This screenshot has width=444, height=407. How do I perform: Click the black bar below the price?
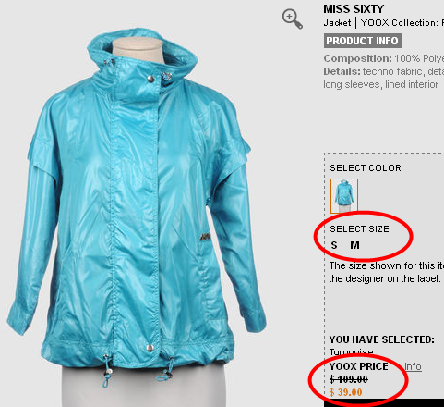pos(384,402)
